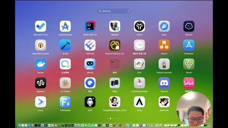The height and width of the screenshot is (128, 228).
Task: Click the options button inside search bar
Action: [x=129, y=11]
